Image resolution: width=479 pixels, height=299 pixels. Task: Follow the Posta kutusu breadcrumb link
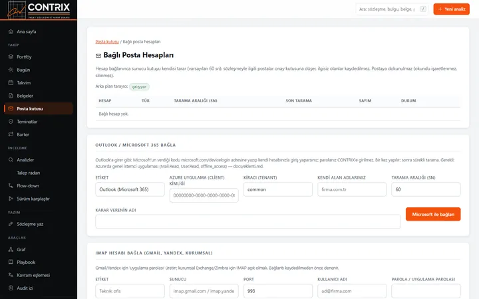[x=107, y=41]
